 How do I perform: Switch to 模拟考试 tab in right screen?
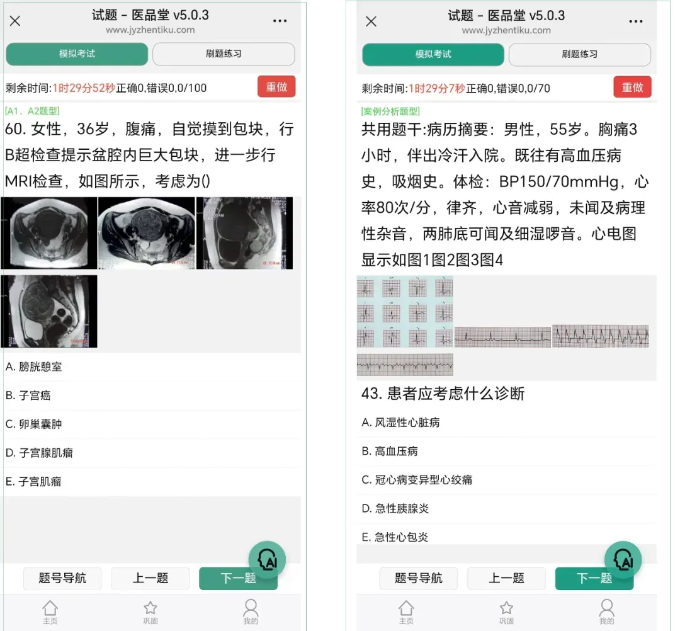point(433,54)
